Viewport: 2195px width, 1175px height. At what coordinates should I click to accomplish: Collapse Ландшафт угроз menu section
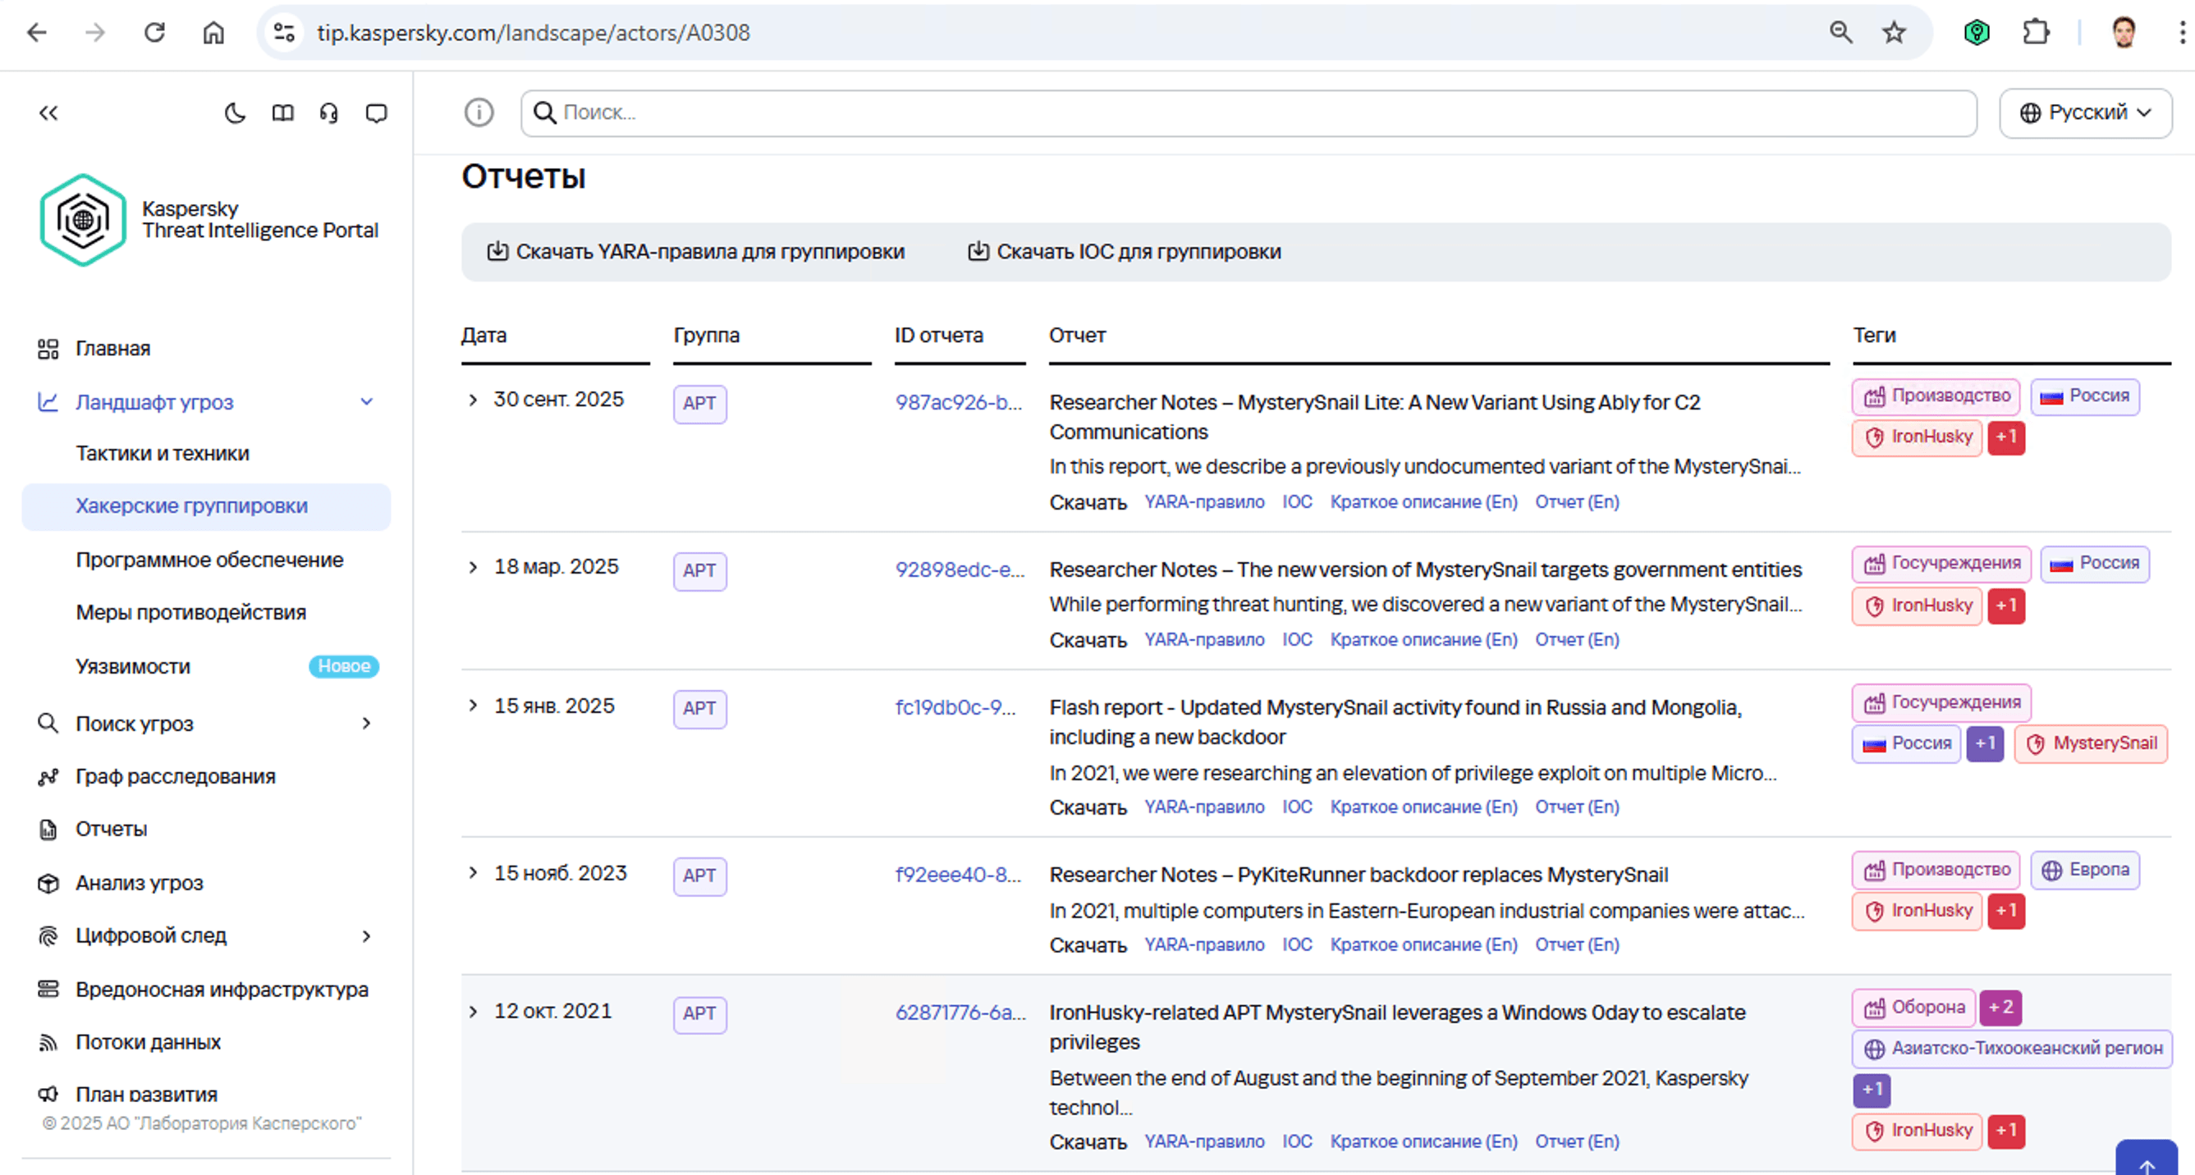coord(366,402)
